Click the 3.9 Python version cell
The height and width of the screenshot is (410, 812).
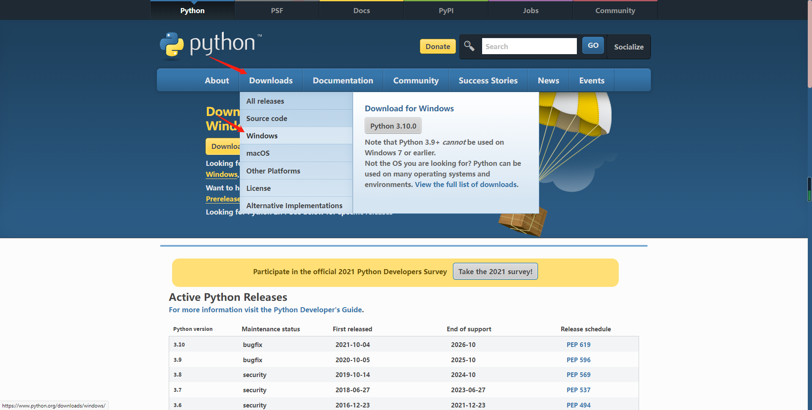[x=177, y=360]
